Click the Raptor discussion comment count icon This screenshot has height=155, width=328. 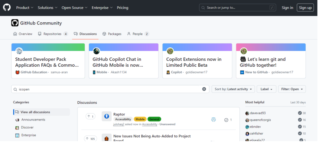226,120
